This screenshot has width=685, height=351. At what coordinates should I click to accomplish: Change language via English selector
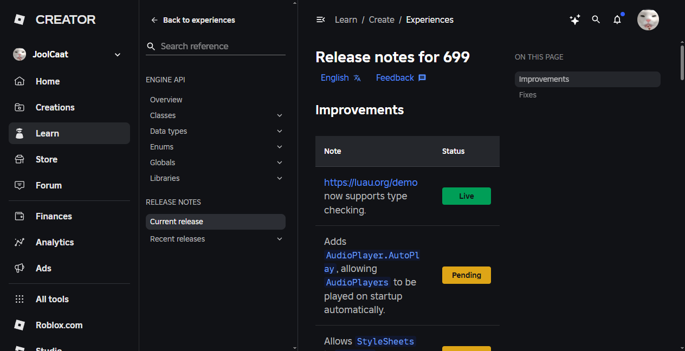[x=341, y=78]
